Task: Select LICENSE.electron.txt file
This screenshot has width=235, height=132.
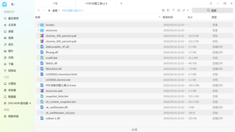Action: 135,80
